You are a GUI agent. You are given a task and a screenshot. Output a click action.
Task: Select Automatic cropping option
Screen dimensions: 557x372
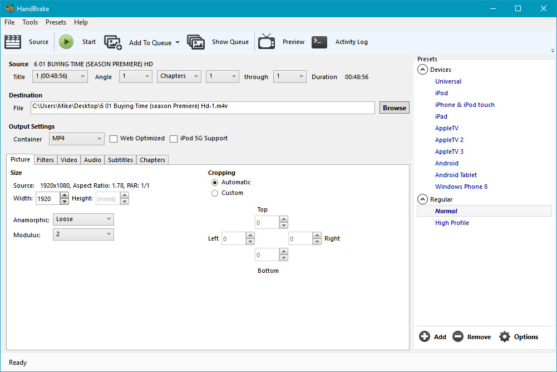click(x=215, y=183)
